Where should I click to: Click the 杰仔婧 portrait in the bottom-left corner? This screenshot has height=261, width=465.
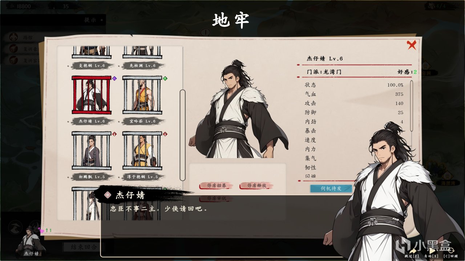[x=30, y=241]
